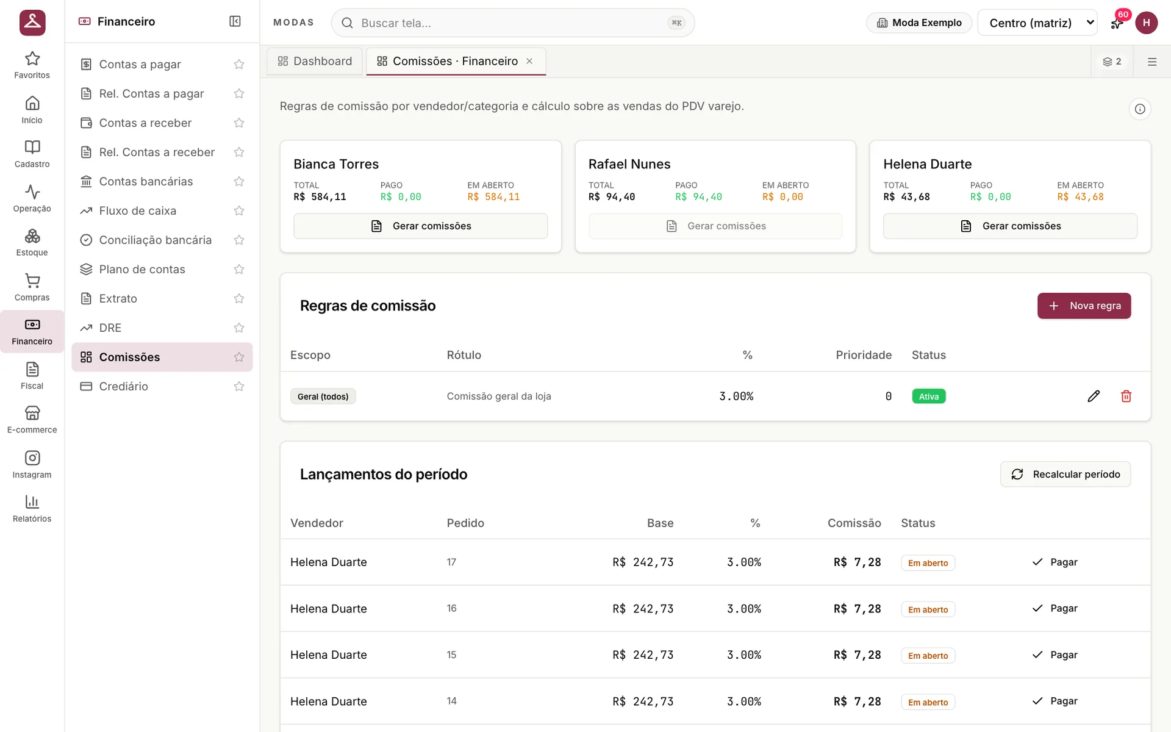Open Contas bancárias menu item
Viewport: 1171px width, 732px height.
pyautogui.click(x=146, y=182)
